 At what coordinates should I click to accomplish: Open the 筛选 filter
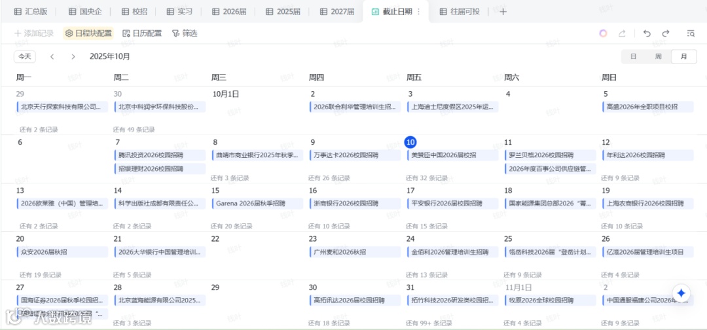pos(185,33)
